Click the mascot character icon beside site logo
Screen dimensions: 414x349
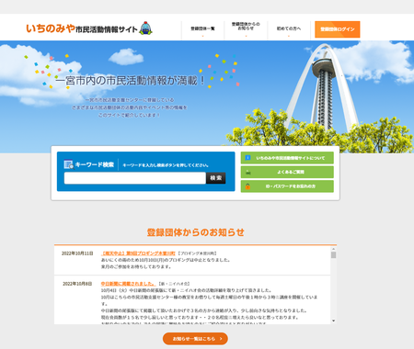146,28
